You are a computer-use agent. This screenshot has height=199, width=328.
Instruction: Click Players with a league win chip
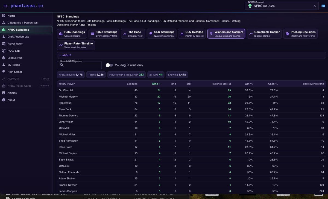click(x=127, y=75)
